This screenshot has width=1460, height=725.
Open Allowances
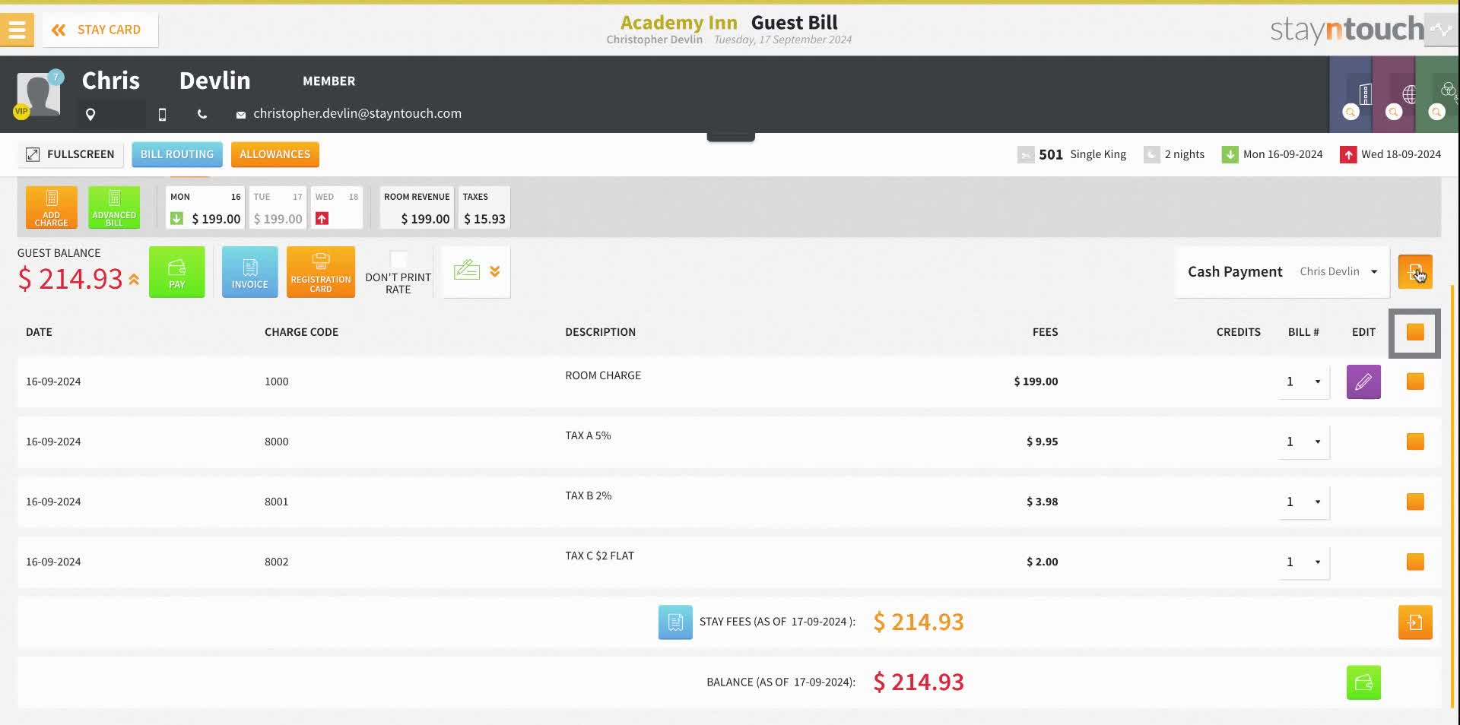pyautogui.click(x=275, y=154)
